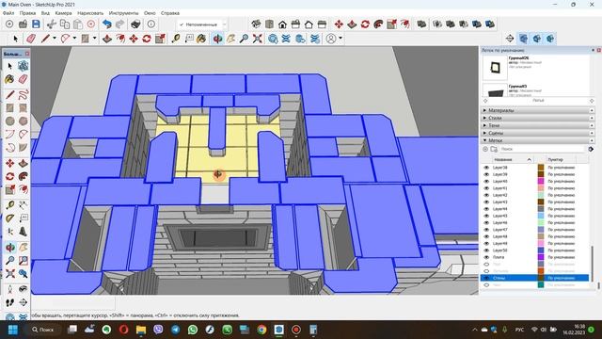Image resolution: width=602 pixels, height=339 pixels.
Task: Open Chrome from the taskbar
Action: click(x=261, y=330)
